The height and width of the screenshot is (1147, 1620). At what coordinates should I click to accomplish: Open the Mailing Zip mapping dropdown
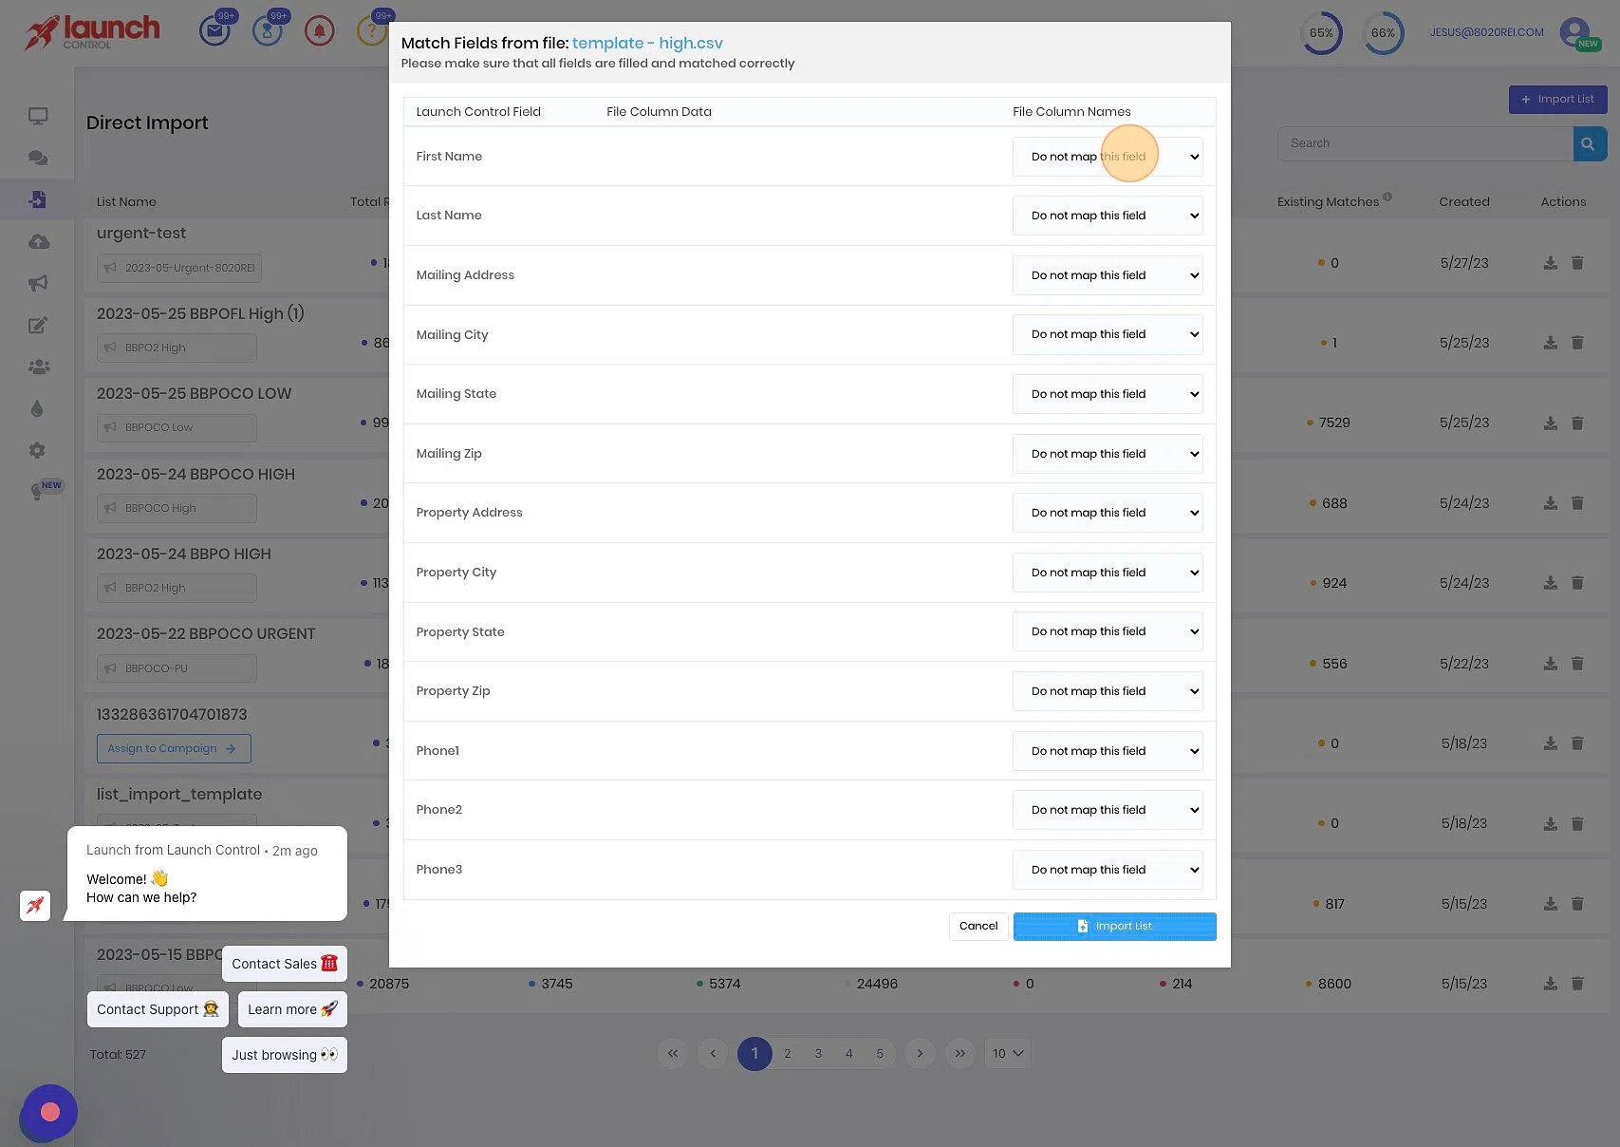pos(1108,454)
